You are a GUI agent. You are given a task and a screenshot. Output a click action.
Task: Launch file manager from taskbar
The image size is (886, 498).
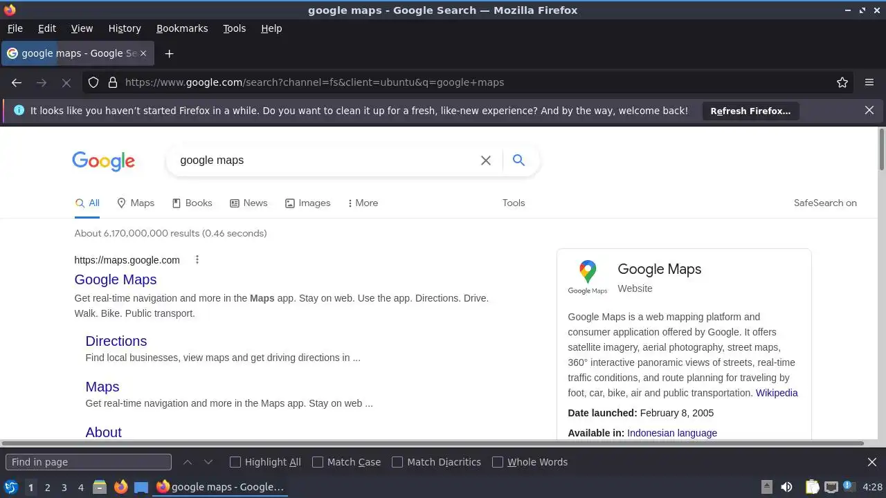(x=100, y=487)
